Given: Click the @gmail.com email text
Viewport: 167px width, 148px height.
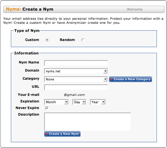Looking at the screenshot, I should [74, 95].
